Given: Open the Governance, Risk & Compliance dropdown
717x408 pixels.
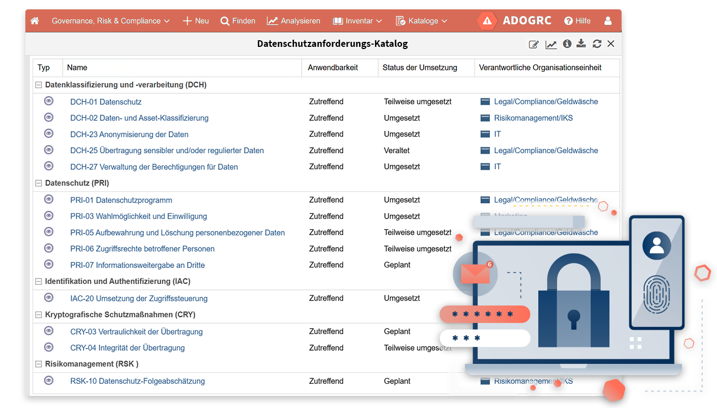Looking at the screenshot, I should (x=111, y=21).
